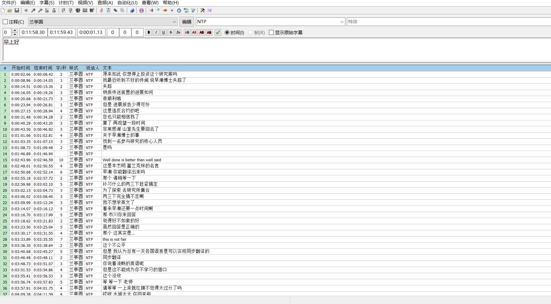The image size is (551, 304).
Task: Increase layer number with up arrow
Action: point(15,31)
